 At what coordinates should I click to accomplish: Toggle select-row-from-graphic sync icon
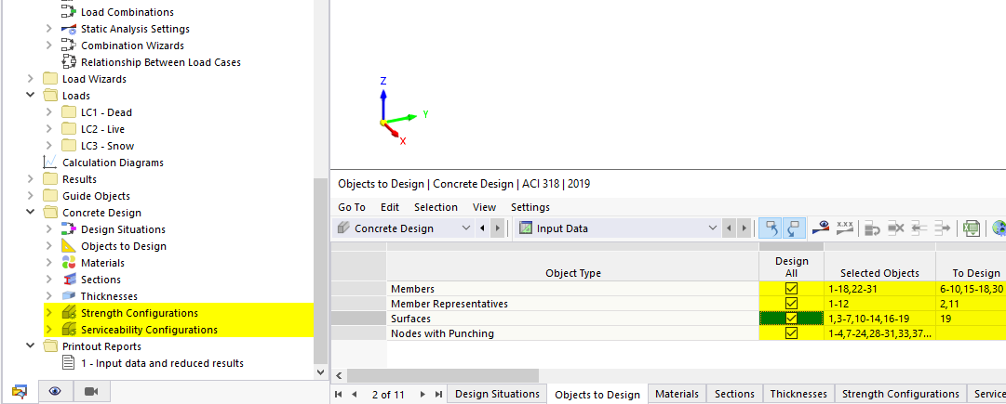point(794,228)
